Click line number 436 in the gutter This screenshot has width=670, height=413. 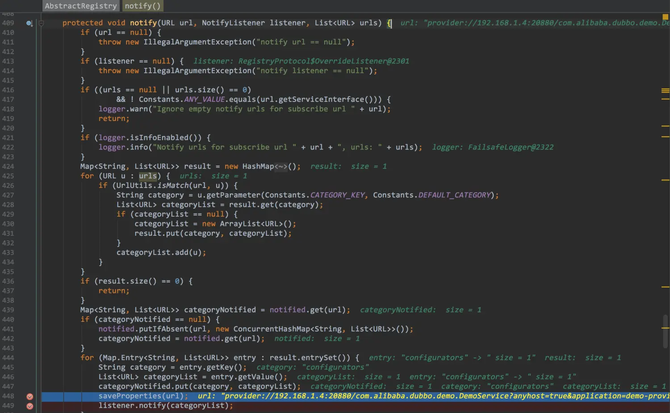[x=8, y=281]
